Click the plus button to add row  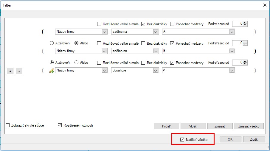coord(10,71)
